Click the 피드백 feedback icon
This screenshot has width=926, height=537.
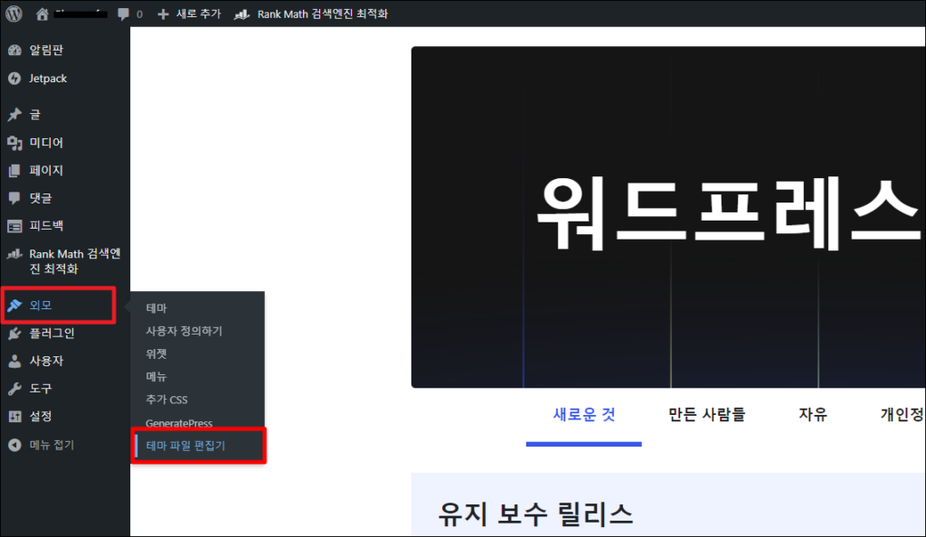point(14,226)
